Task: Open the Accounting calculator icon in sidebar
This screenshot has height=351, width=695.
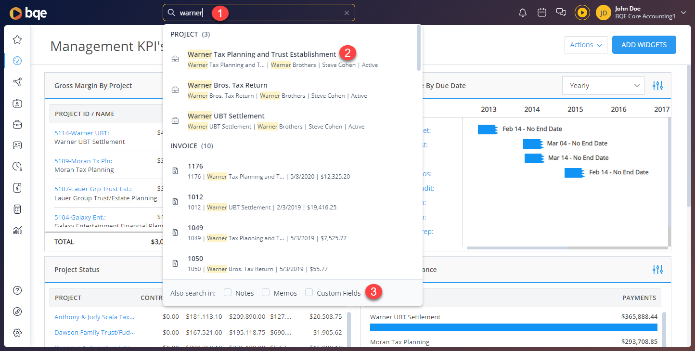Action: pos(17,209)
